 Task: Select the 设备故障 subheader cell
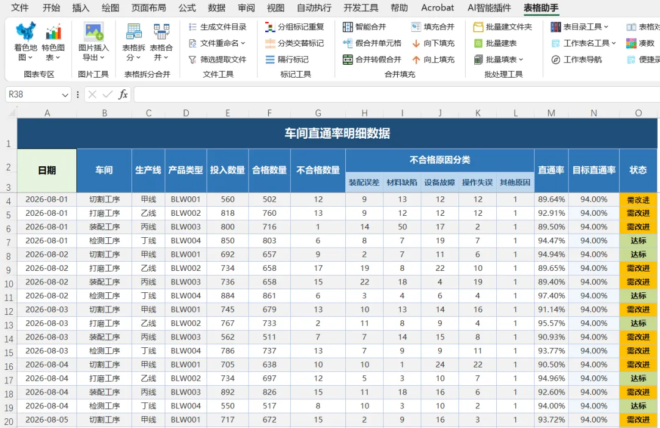click(440, 182)
